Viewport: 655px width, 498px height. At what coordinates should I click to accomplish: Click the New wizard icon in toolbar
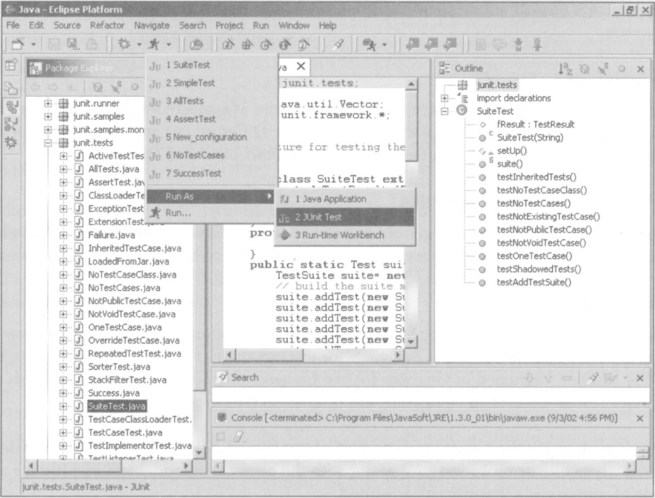point(18,44)
